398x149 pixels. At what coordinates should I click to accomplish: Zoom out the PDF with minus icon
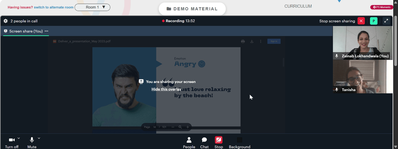pyautogui.click(x=173, y=127)
